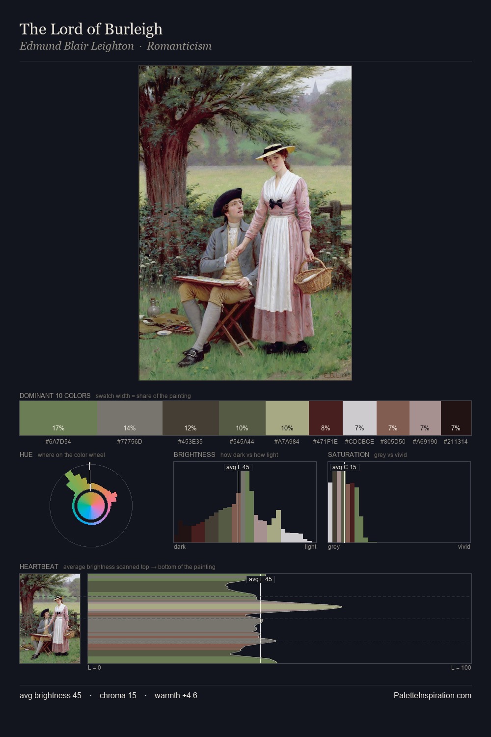The image size is (491, 737).
Task: Click the small heartbeat painting thumbnail
Action: tap(50, 619)
